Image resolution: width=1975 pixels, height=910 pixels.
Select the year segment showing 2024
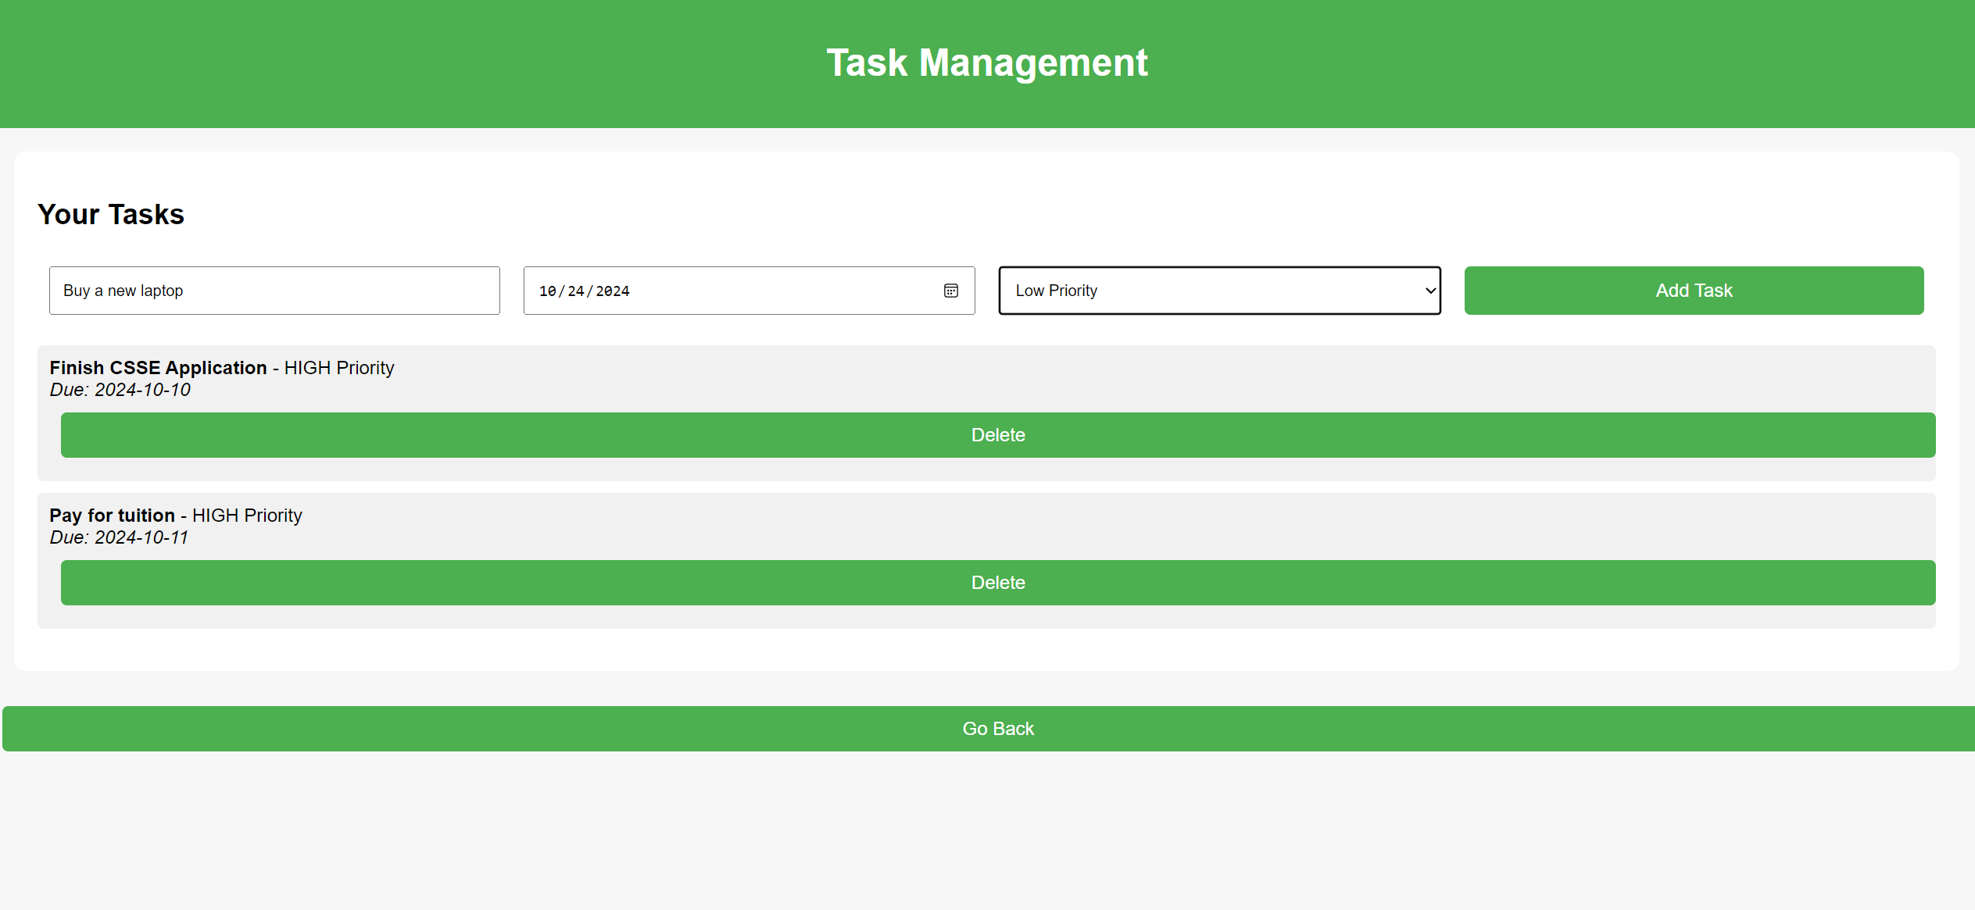(x=615, y=291)
